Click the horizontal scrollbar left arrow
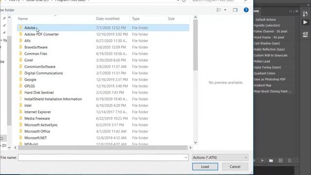Viewport: 311px width, 175px height. tap(15, 148)
